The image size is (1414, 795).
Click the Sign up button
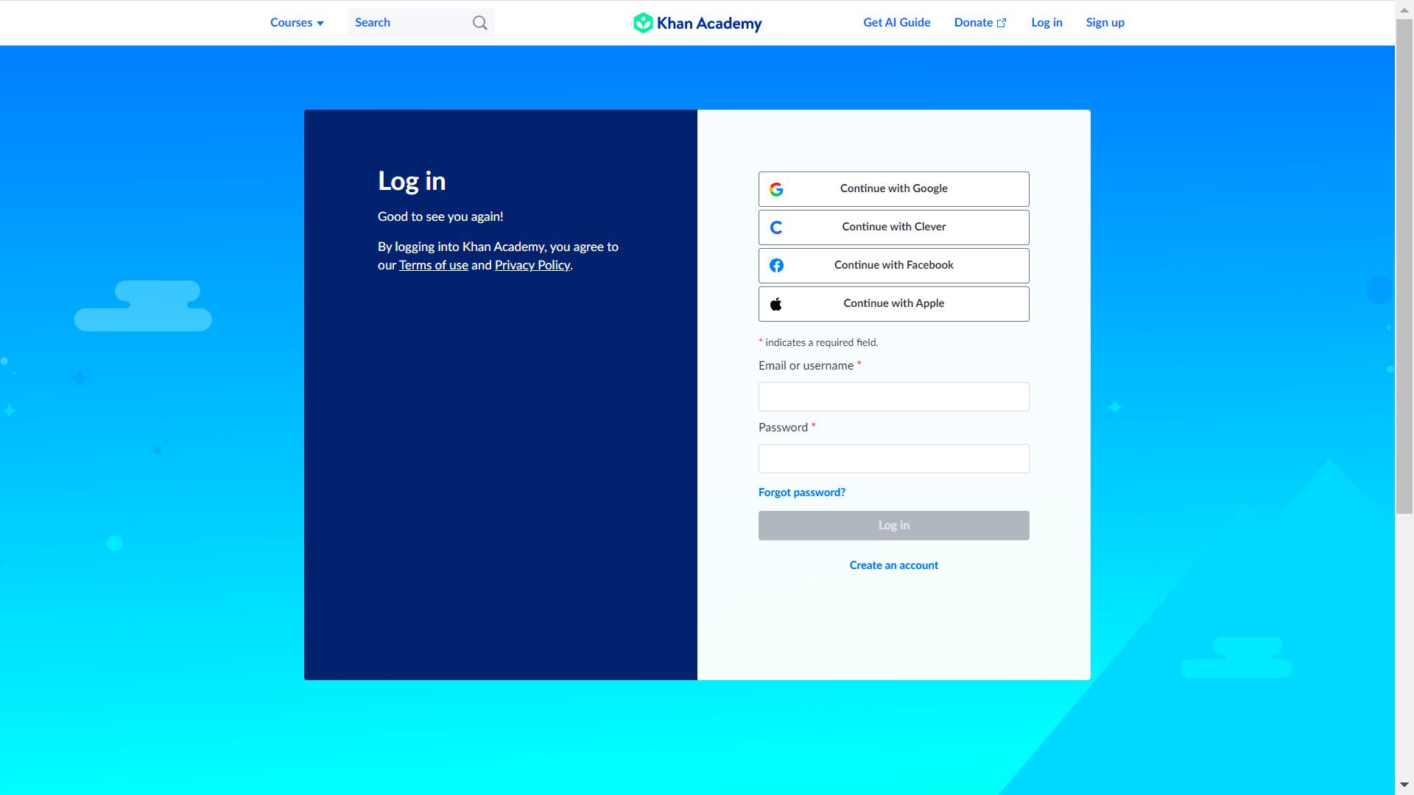1103,22
